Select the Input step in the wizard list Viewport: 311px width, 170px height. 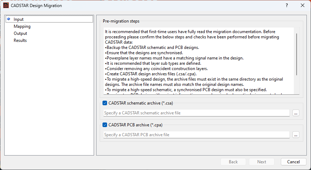[x=49, y=19]
